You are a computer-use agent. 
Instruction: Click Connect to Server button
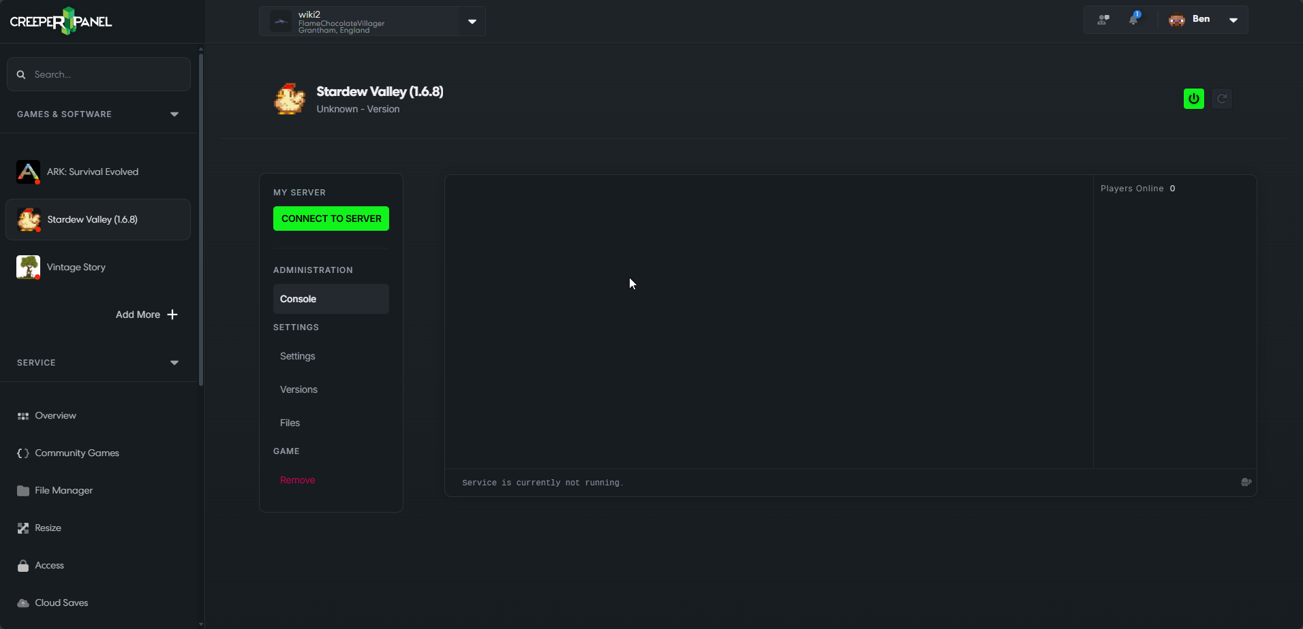click(331, 219)
